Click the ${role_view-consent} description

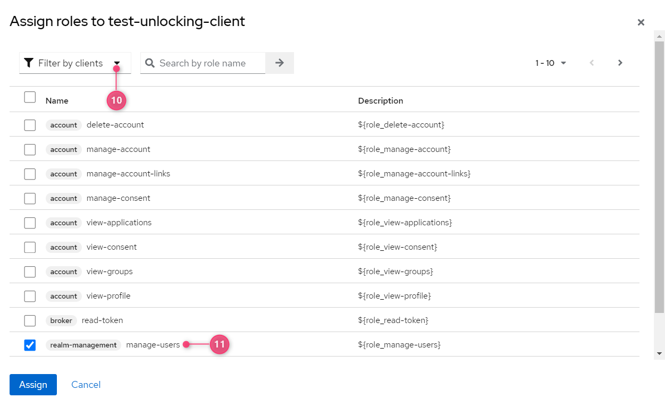tap(398, 247)
